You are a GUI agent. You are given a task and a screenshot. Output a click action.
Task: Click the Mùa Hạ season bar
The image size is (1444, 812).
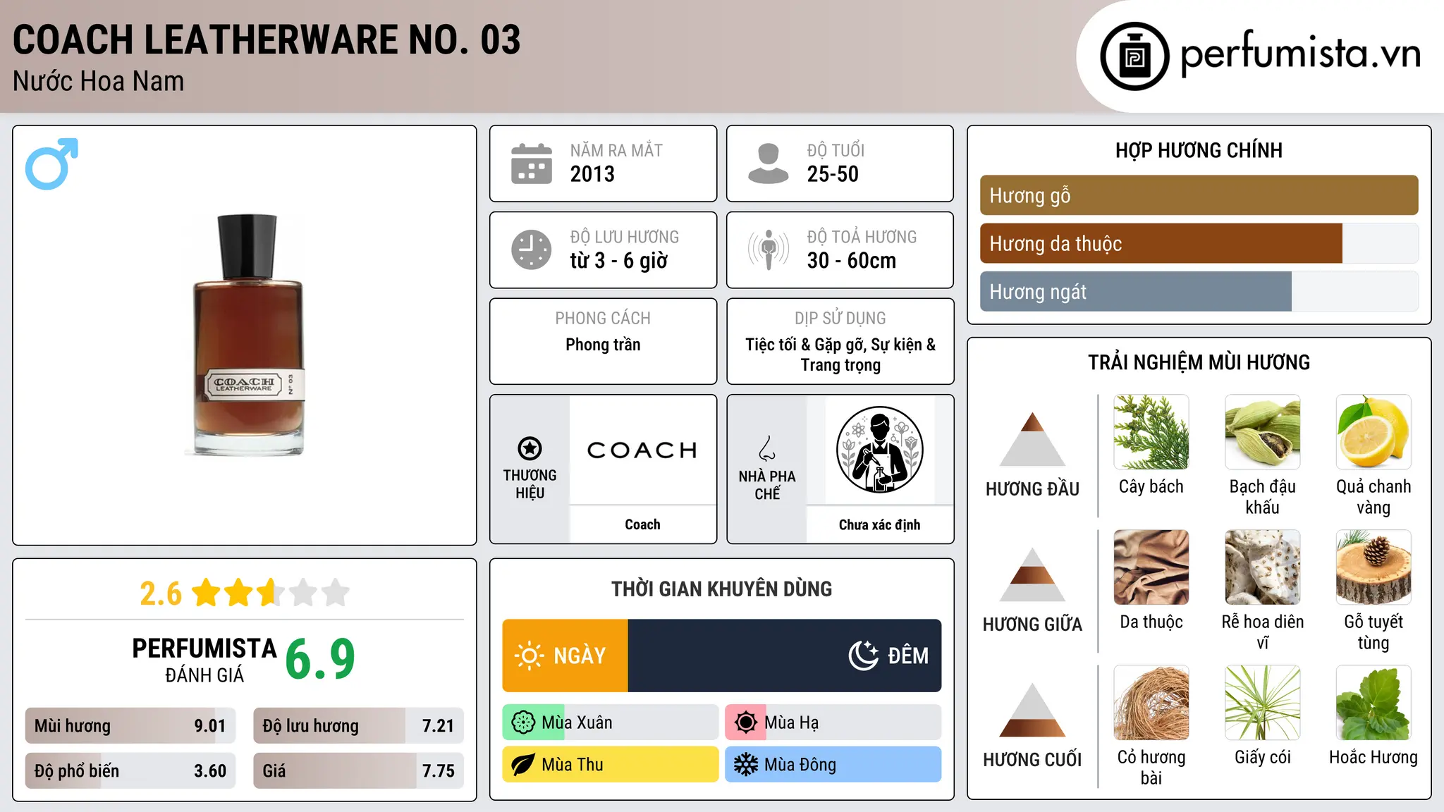click(833, 722)
